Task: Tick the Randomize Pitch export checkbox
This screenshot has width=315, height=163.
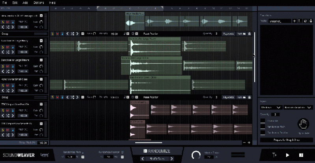Action: point(263,127)
